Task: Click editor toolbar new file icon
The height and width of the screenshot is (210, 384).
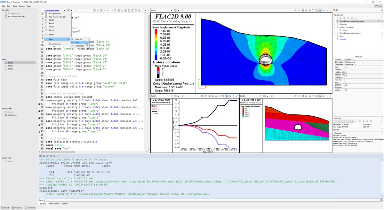Action: (x=94, y=11)
